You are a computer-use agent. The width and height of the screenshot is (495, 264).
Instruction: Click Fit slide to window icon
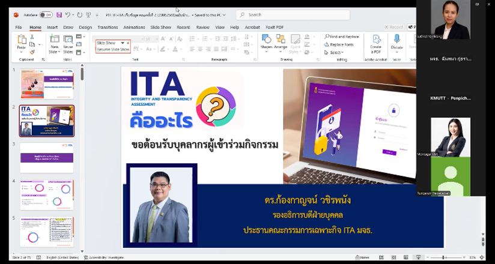(481, 257)
